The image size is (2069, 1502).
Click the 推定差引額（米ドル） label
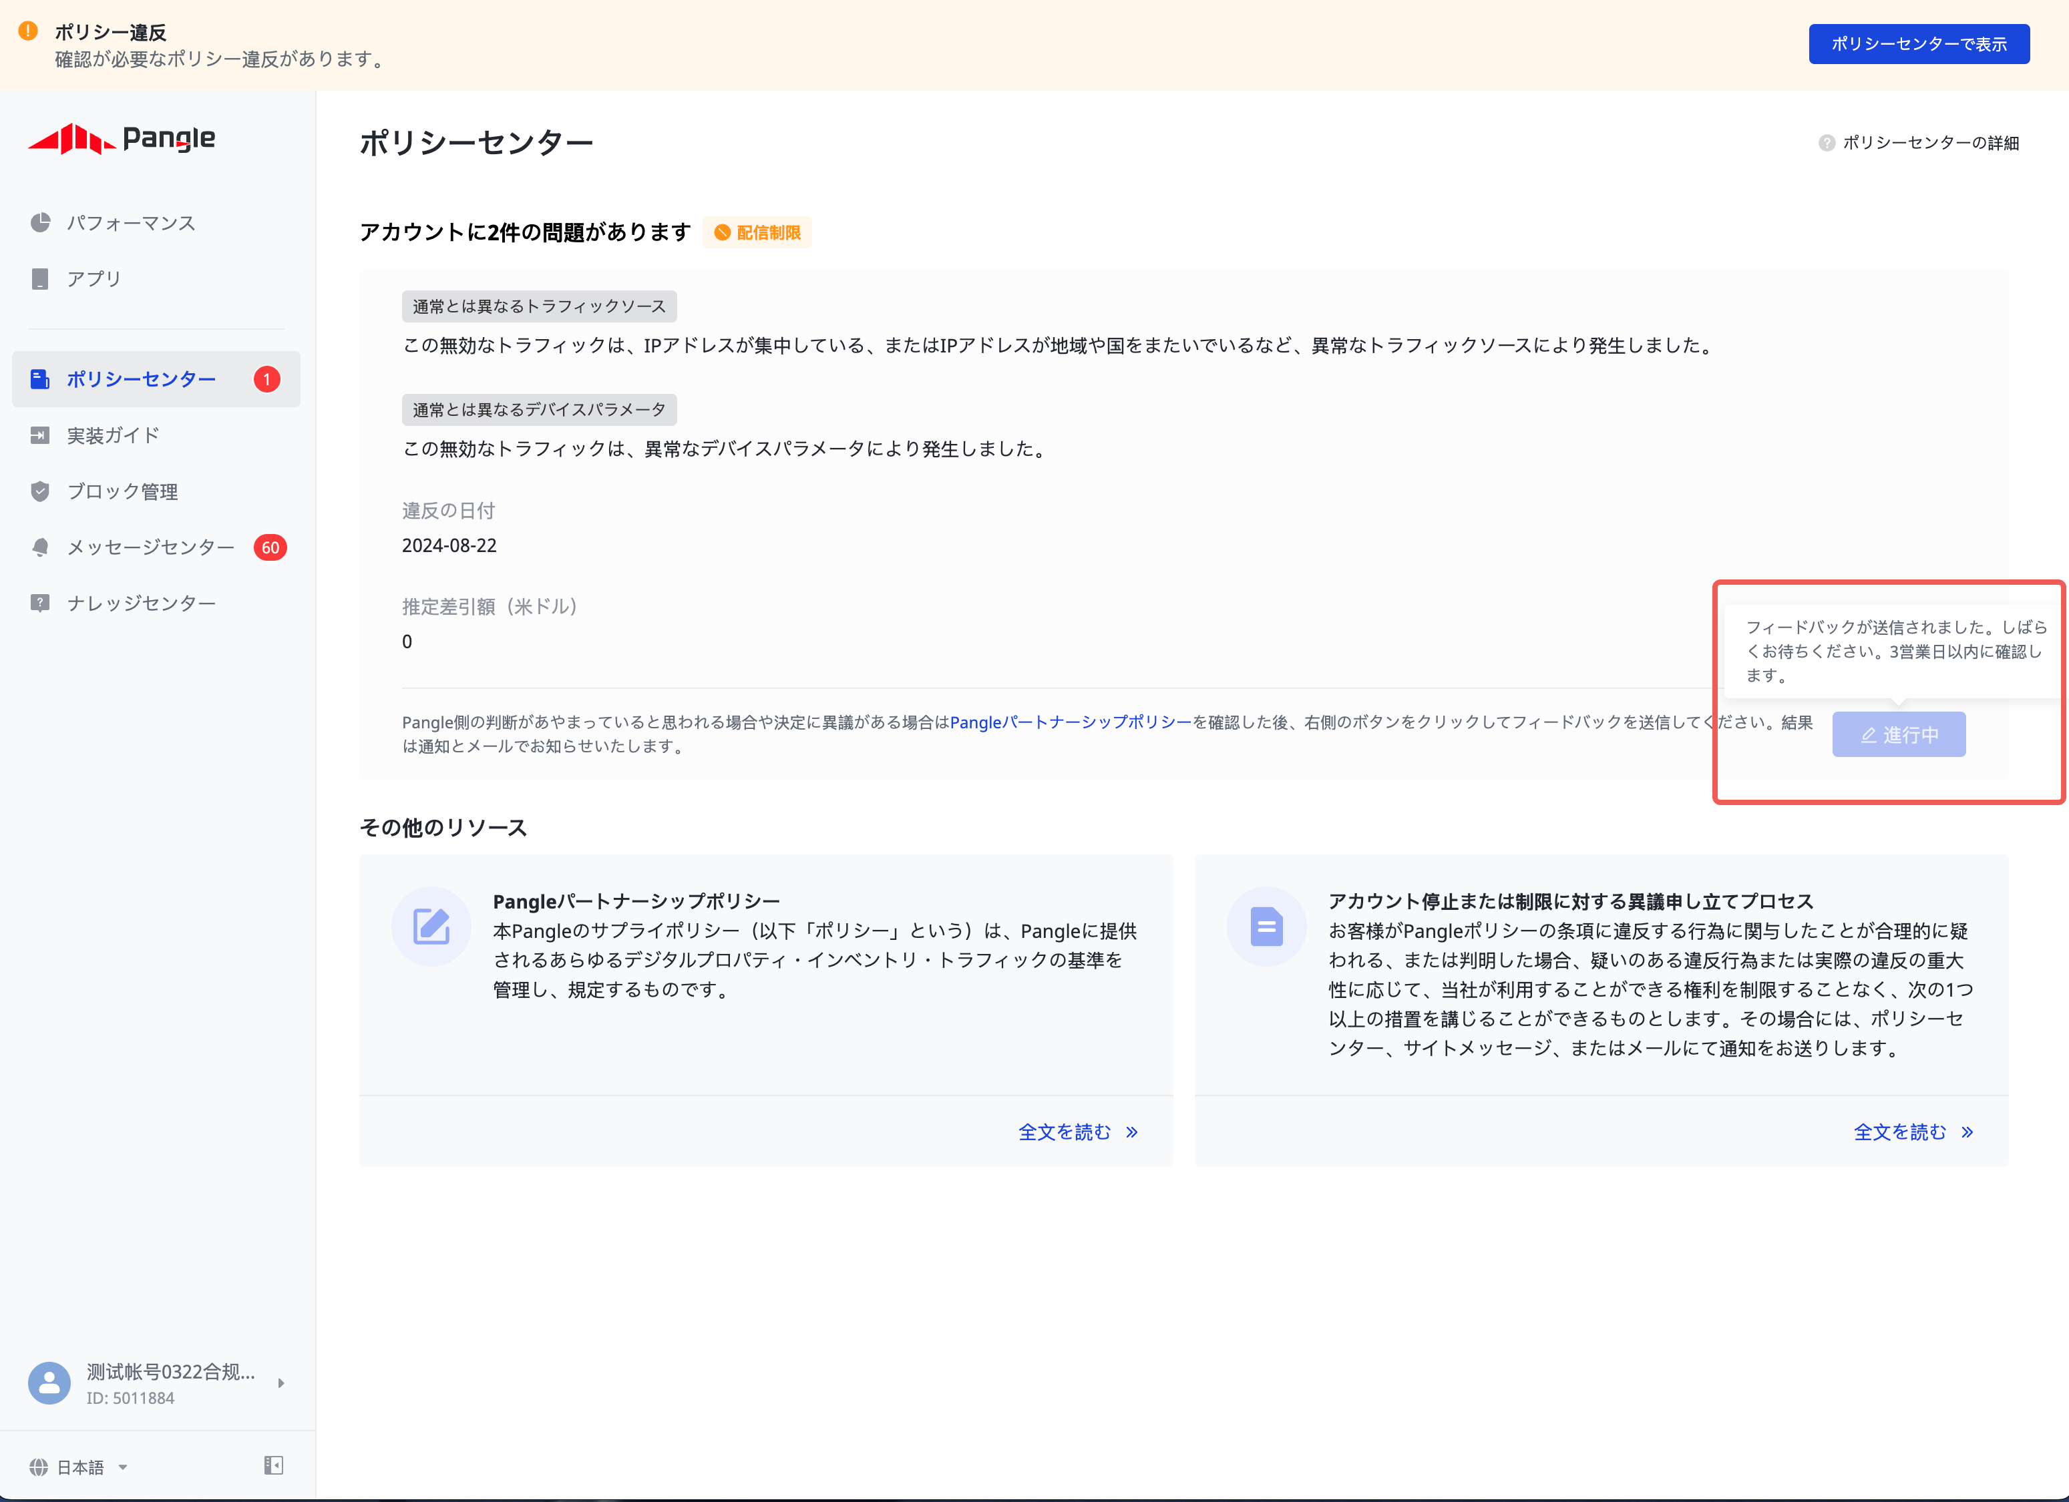[491, 606]
